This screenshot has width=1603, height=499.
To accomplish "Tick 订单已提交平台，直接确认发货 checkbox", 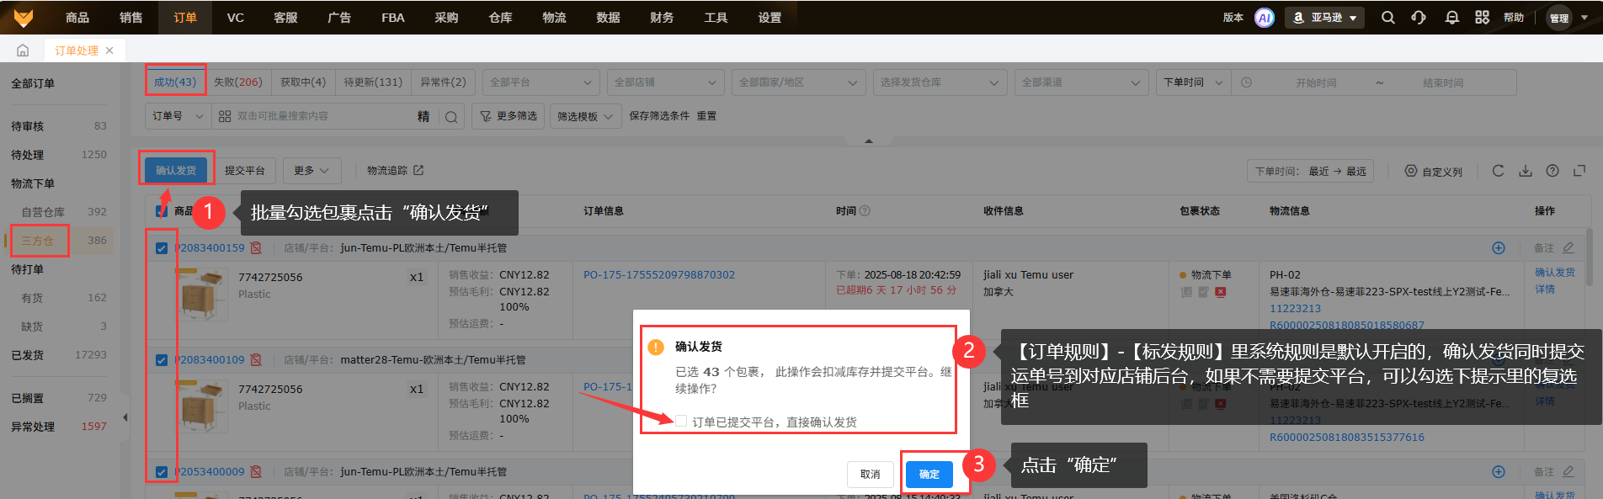I will (x=681, y=421).
